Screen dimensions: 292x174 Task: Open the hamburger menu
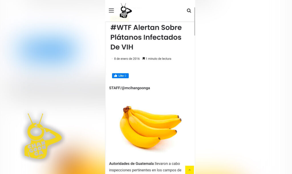pos(111,11)
